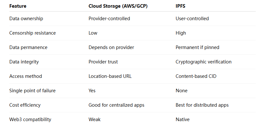Click the User-controlled cell
Image resolution: width=258 pixels, height=132 pixels.
[192, 19]
